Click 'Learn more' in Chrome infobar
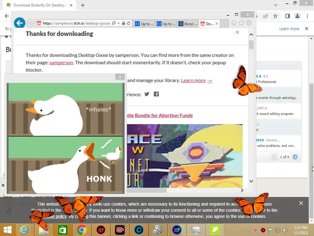 point(289,29)
